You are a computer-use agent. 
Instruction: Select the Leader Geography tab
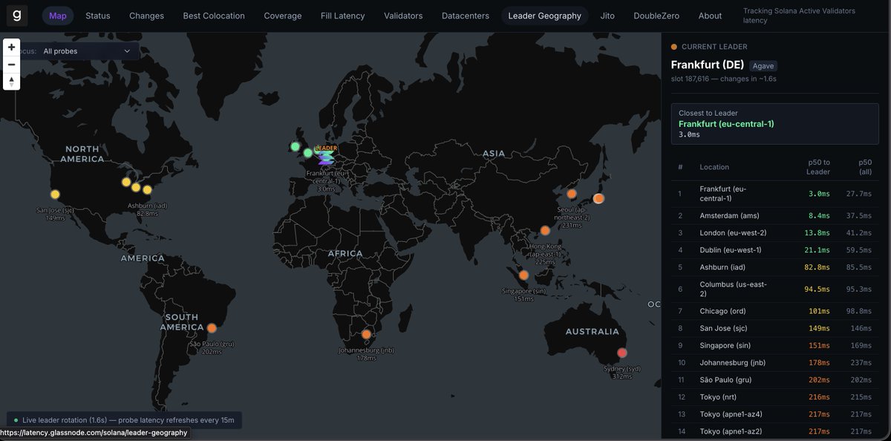(x=545, y=16)
